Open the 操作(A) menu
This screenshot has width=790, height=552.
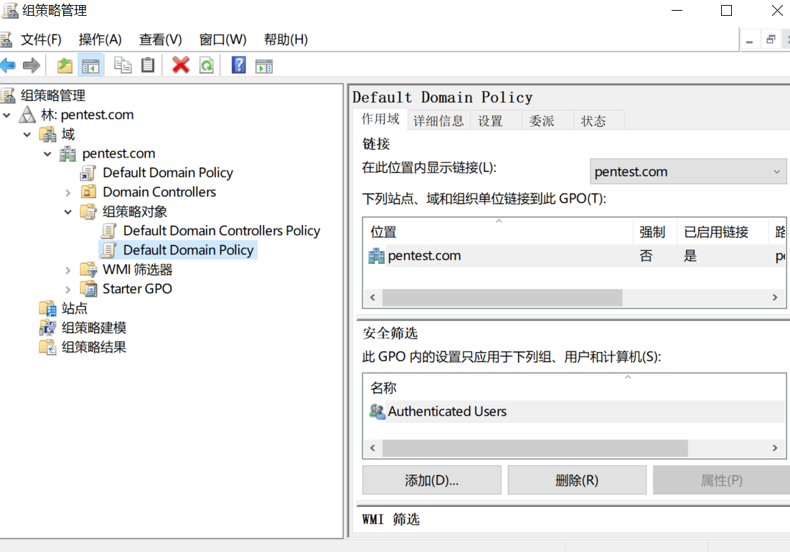pos(100,39)
